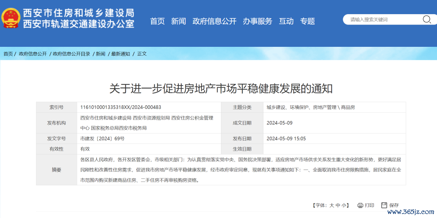Click the site title 西安市住房和城乡建设局
The image size is (437, 218).
point(78,13)
